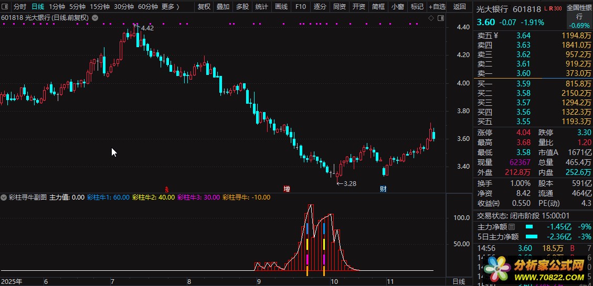Click the 日线 label on the time axis
Image resolution: width=593 pixels, height=286 pixels.
[458, 281]
